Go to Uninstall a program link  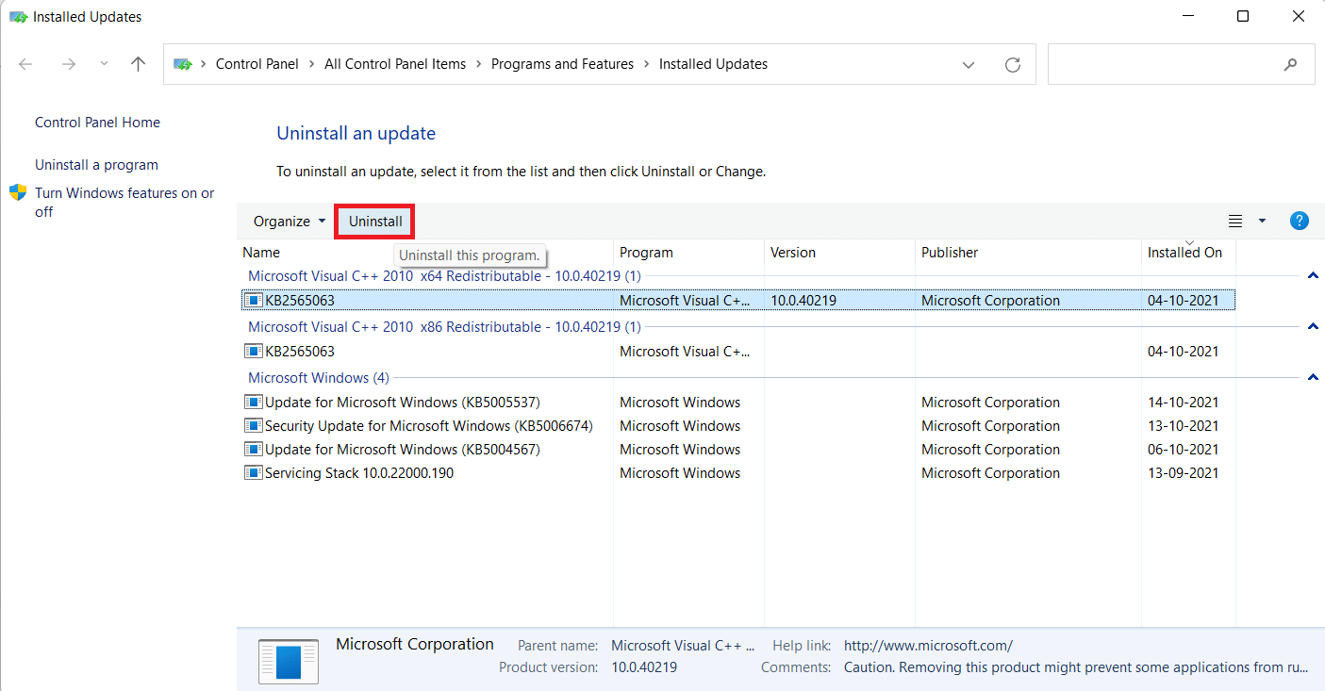96,165
